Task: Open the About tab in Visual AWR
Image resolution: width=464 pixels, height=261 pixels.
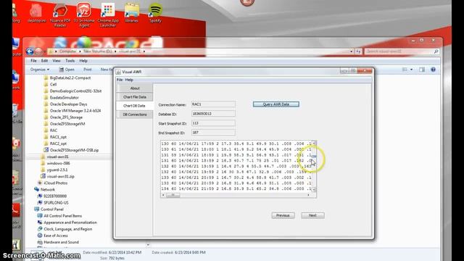Action: click(x=135, y=88)
